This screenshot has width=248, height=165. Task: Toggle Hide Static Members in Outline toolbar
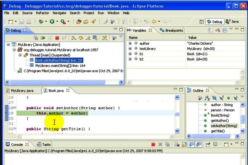click(x=221, y=98)
